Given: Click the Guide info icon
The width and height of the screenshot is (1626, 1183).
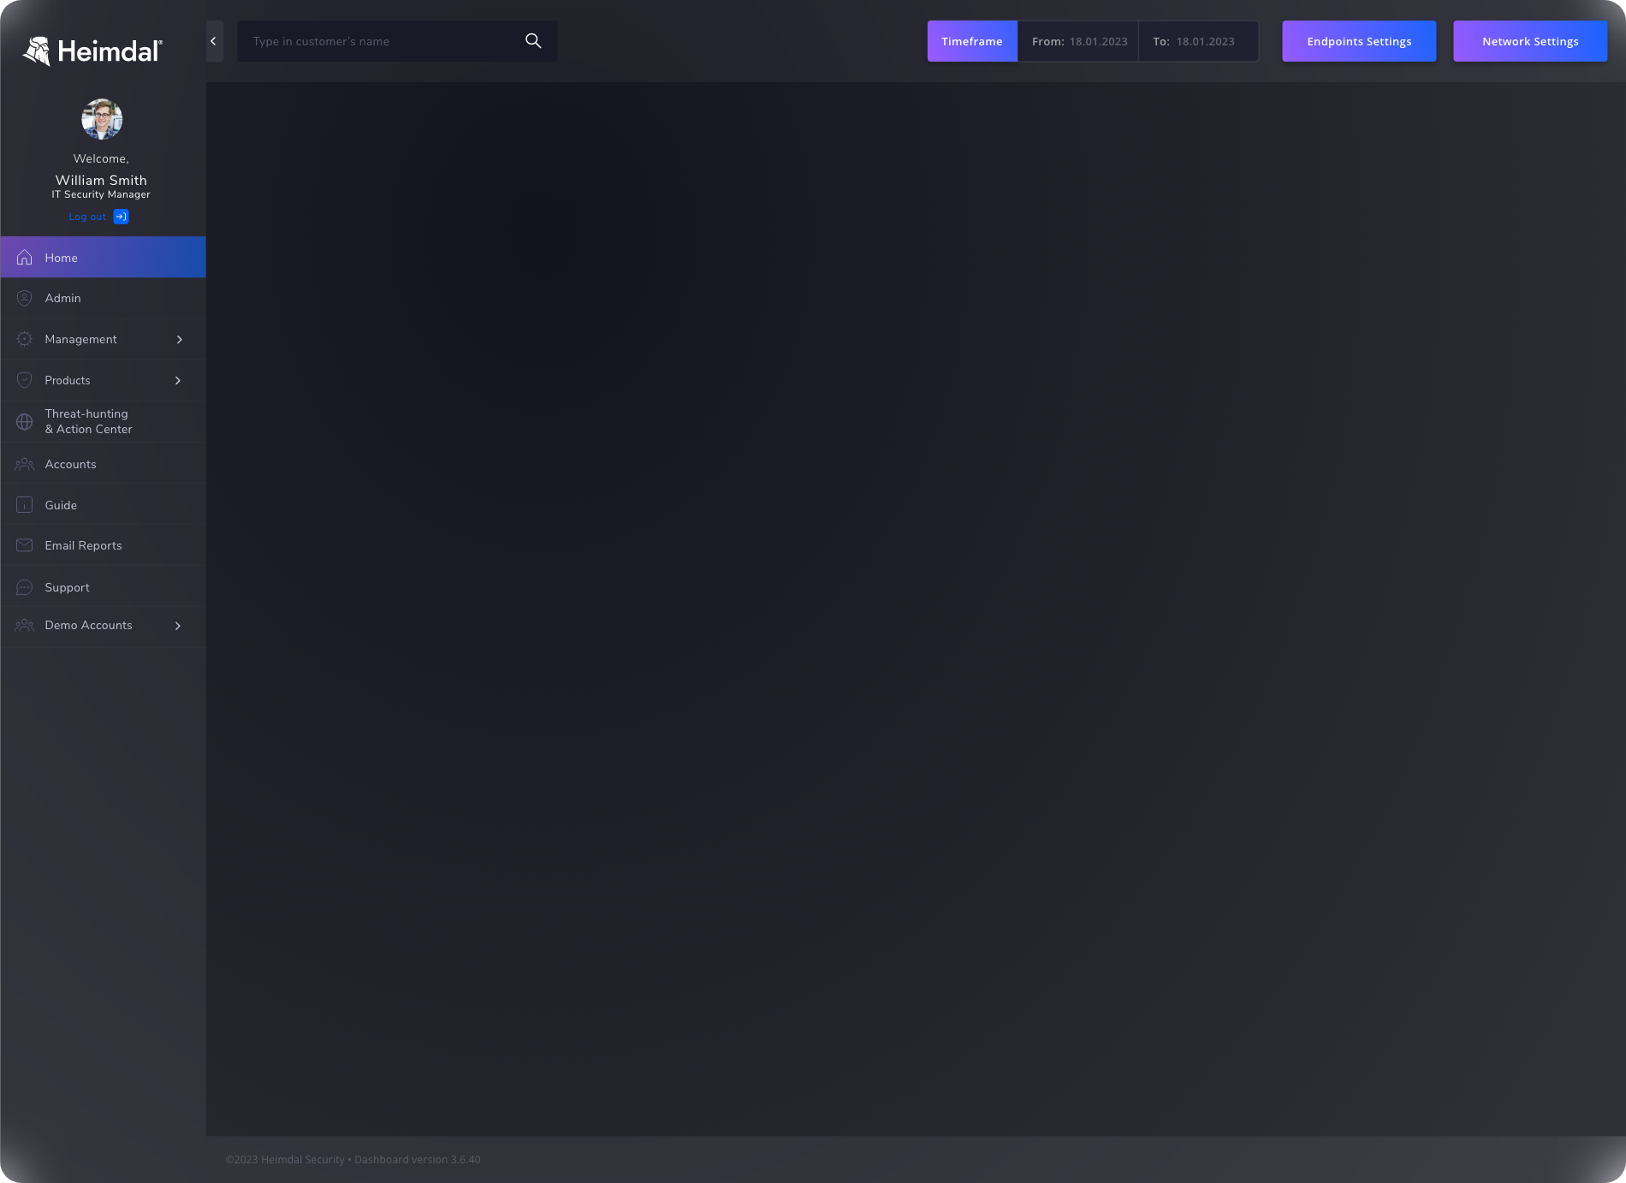Looking at the screenshot, I should pyautogui.click(x=24, y=505).
